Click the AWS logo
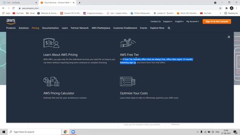Image resolution: width=240 pixels, height=135 pixels. point(11,21)
